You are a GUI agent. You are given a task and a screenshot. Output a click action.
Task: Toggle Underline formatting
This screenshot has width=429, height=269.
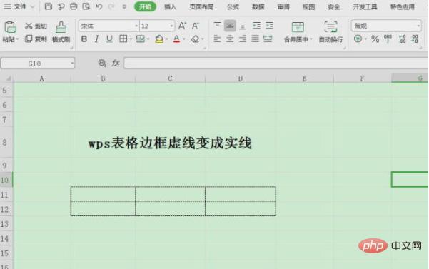pyautogui.click(x=109, y=39)
